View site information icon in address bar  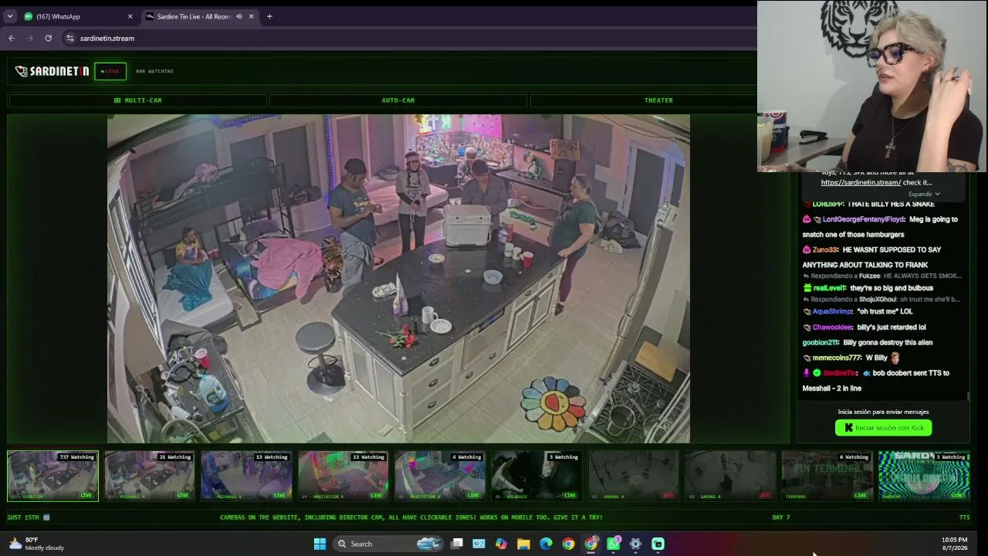[69, 38]
